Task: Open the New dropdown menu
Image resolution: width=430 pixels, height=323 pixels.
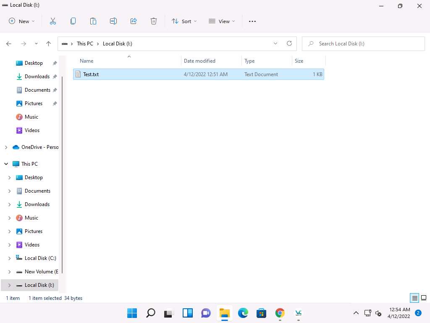Action: point(22,21)
